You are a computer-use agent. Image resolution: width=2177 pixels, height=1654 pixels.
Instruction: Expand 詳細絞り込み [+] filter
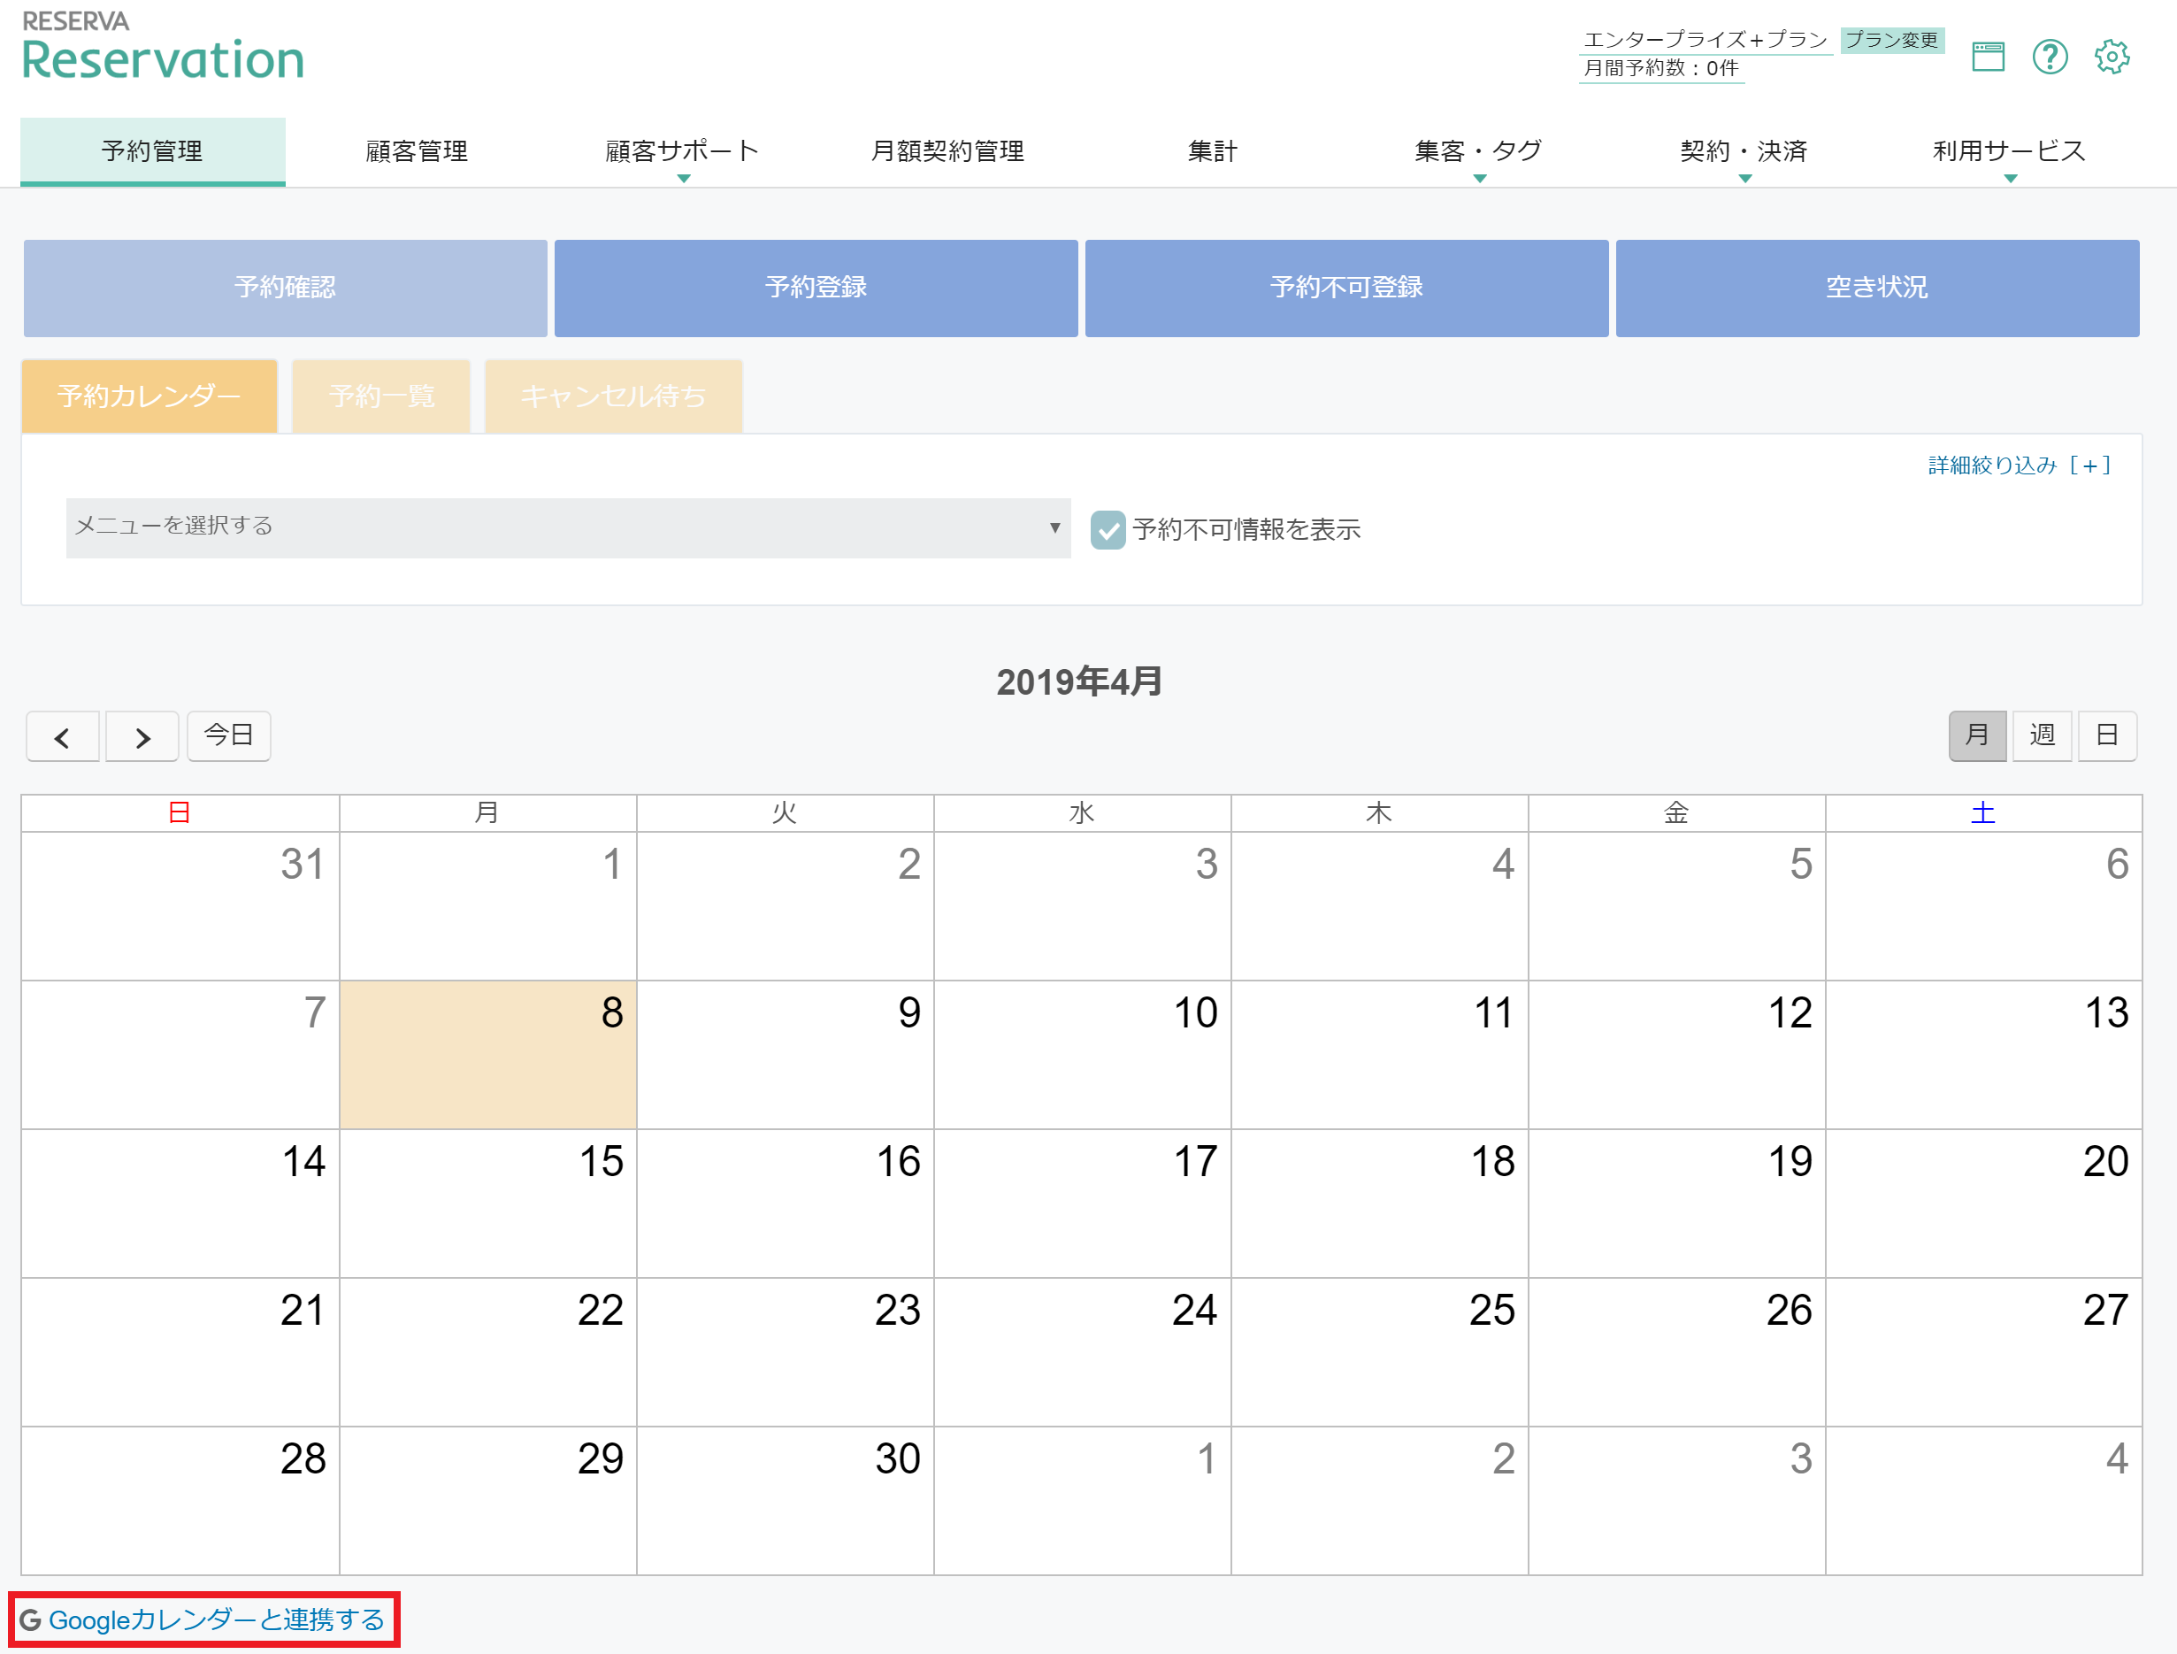[2019, 465]
